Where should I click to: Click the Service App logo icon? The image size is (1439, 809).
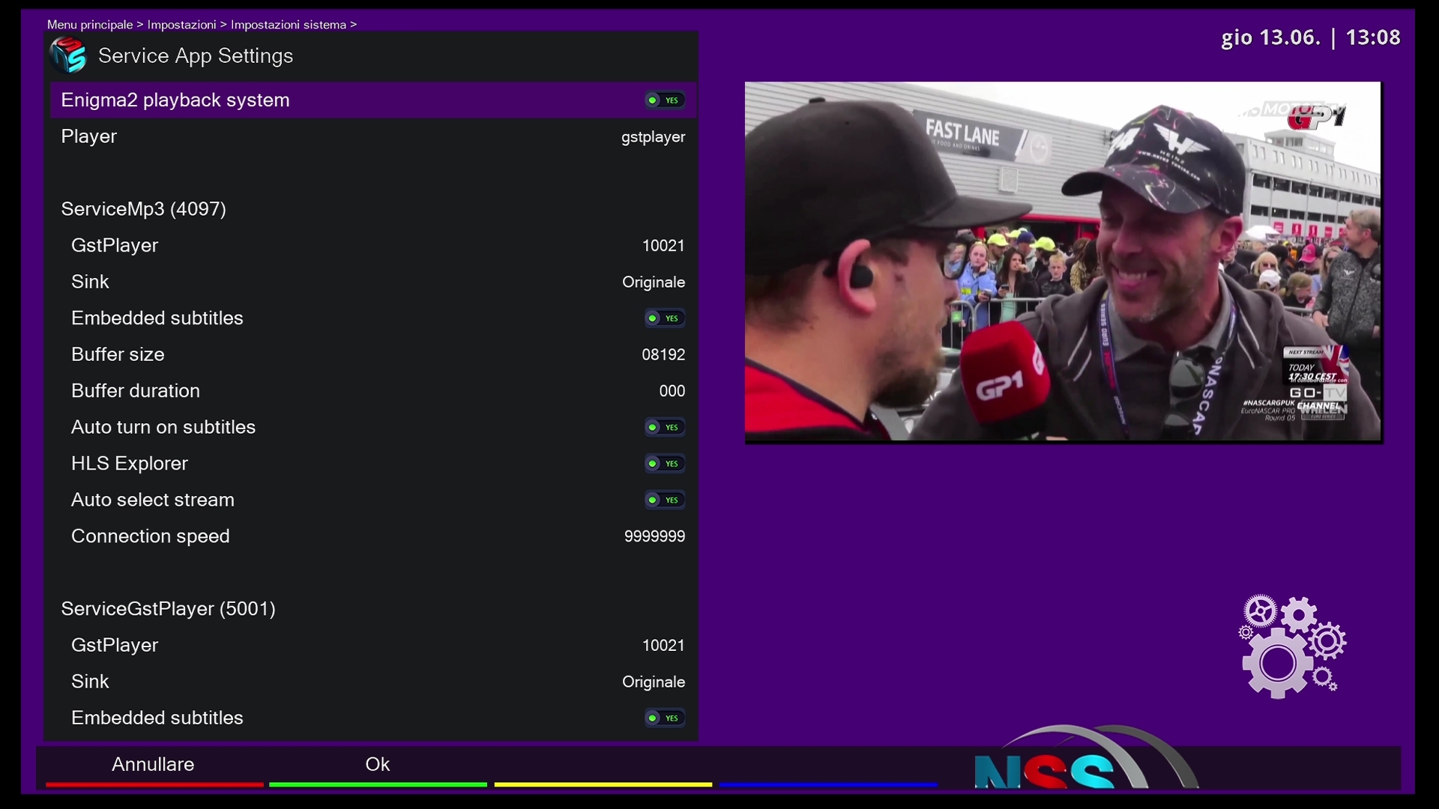[68, 55]
